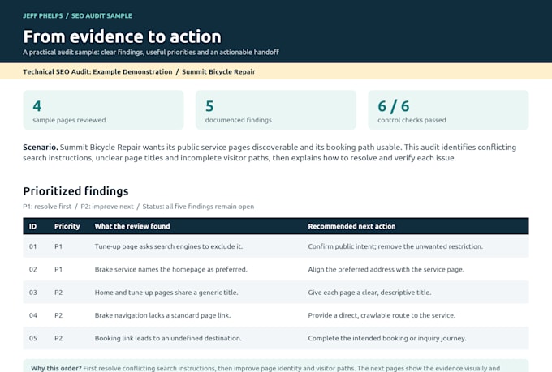Click 'Brake navigation lacks a standard page link.'
Image resolution: width=552 pixels, height=372 pixels.
(162, 315)
